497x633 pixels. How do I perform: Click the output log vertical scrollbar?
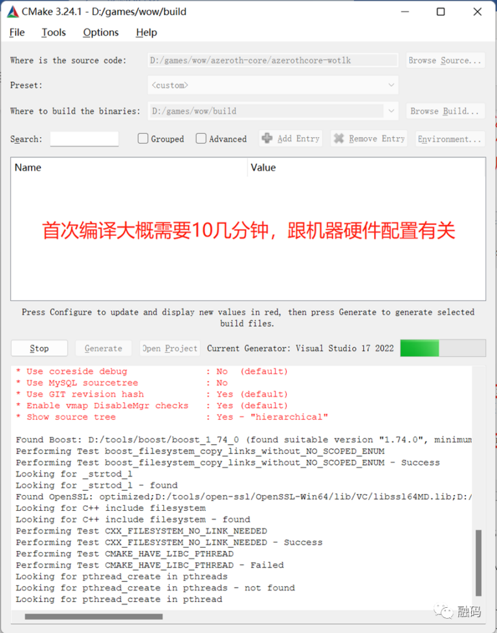point(479,563)
